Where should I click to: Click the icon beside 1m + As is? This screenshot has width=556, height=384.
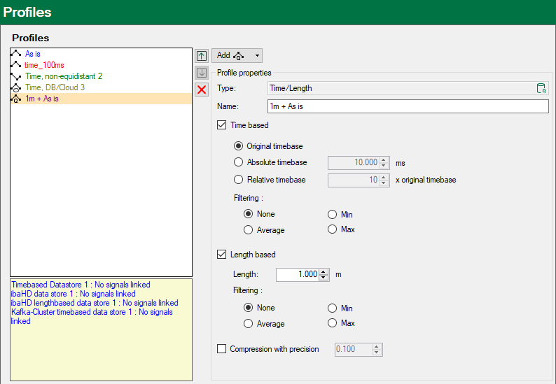tap(16, 99)
